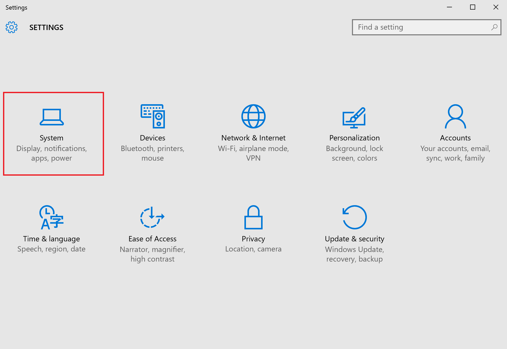
Task: Open Personalization paintbrush monitor icon
Action: click(354, 118)
